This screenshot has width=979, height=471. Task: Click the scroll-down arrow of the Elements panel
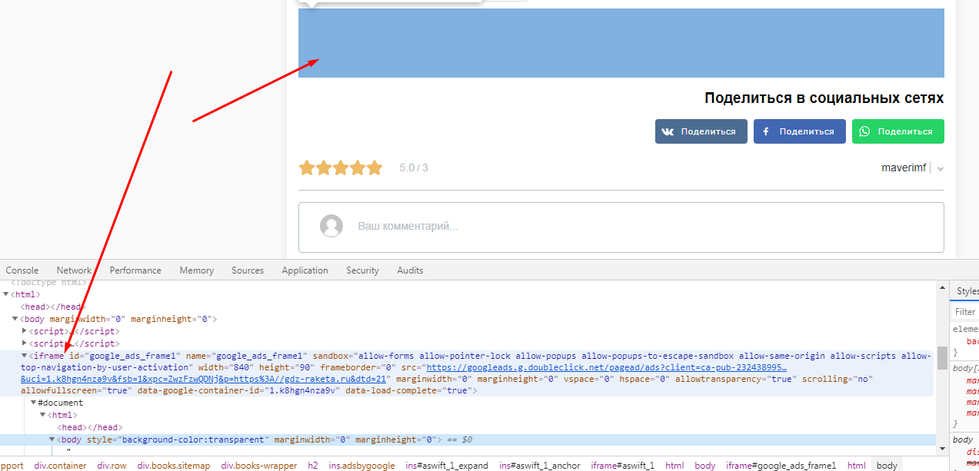click(x=941, y=448)
